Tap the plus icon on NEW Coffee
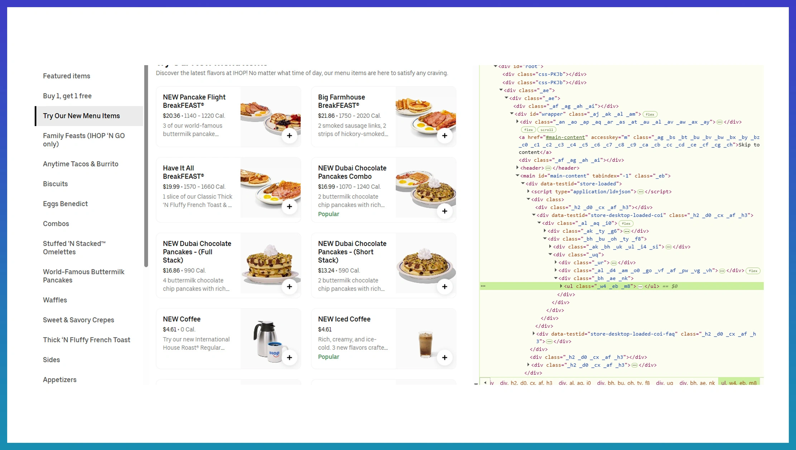The height and width of the screenshot is (450, 796). (289, 358)
